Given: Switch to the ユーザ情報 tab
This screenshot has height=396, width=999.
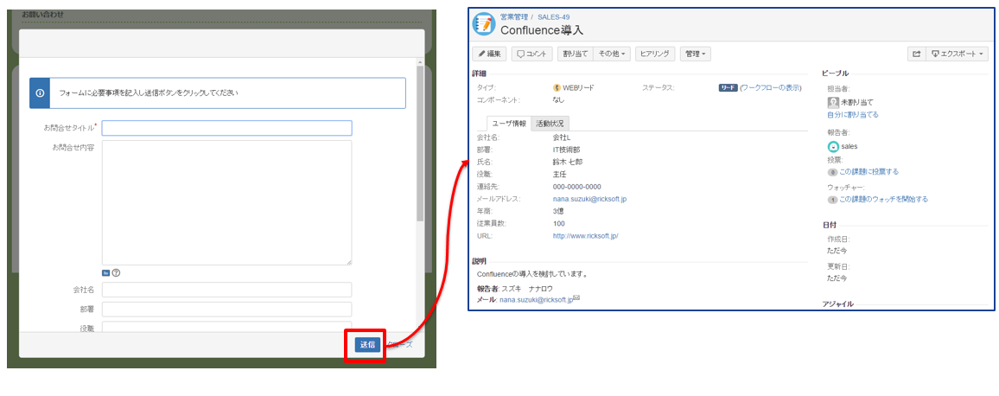Looking at the screenshot, I should (x=509, y=124).
